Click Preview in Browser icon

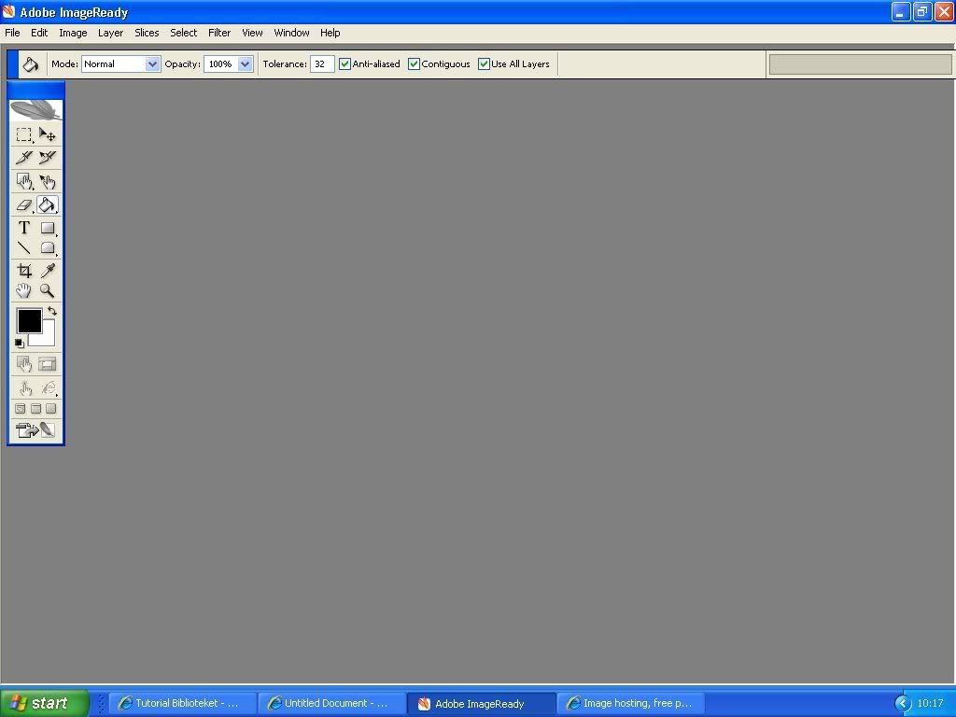click(47, 387)
